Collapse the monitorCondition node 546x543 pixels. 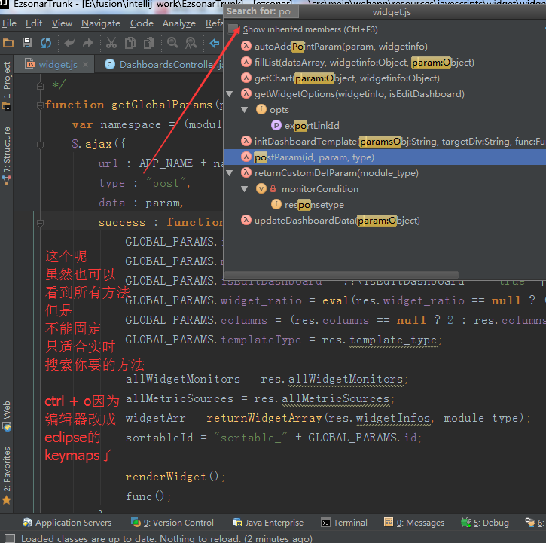(x=245, y=189)
